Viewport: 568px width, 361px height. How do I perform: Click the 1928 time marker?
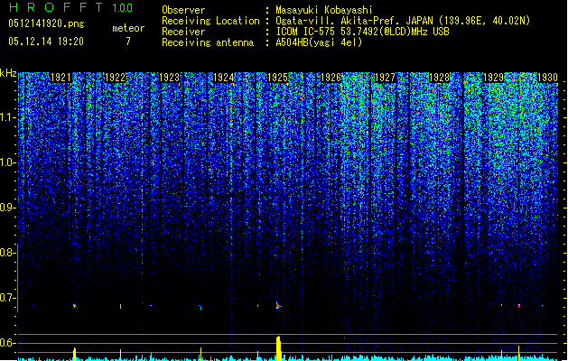pyautogui.click(x=440, y=78)
